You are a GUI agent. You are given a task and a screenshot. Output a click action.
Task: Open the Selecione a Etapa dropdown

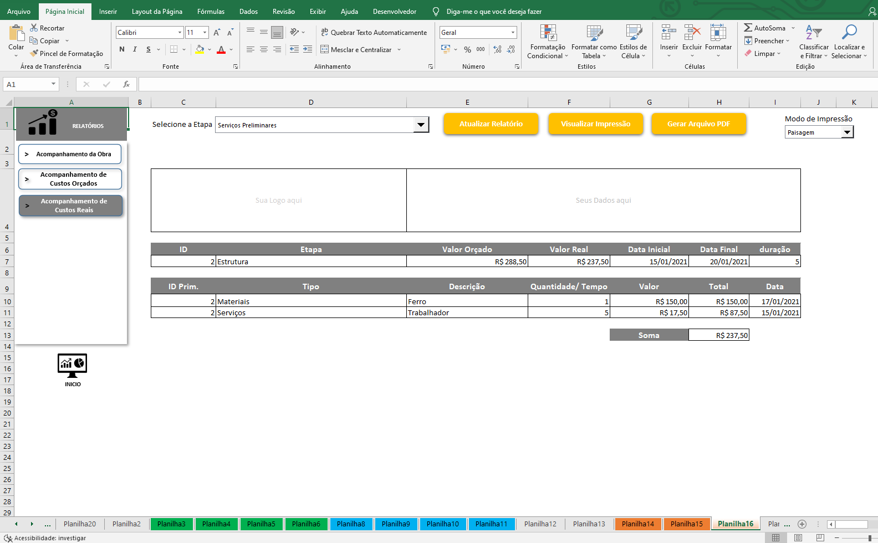(x=421, y=125)
